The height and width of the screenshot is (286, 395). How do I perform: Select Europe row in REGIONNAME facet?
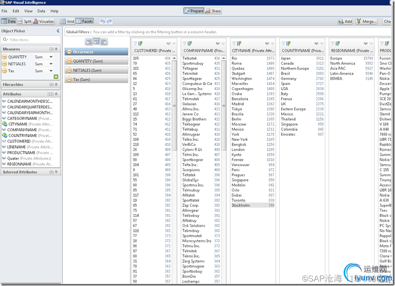[x=352, y=58]
